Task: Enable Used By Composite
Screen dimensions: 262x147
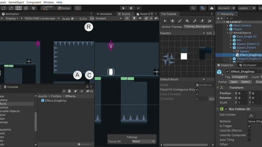Action: pyautogui.click(x=249, y=135)
